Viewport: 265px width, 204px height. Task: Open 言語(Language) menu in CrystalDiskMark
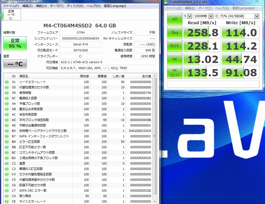click(x=243, y=8)
